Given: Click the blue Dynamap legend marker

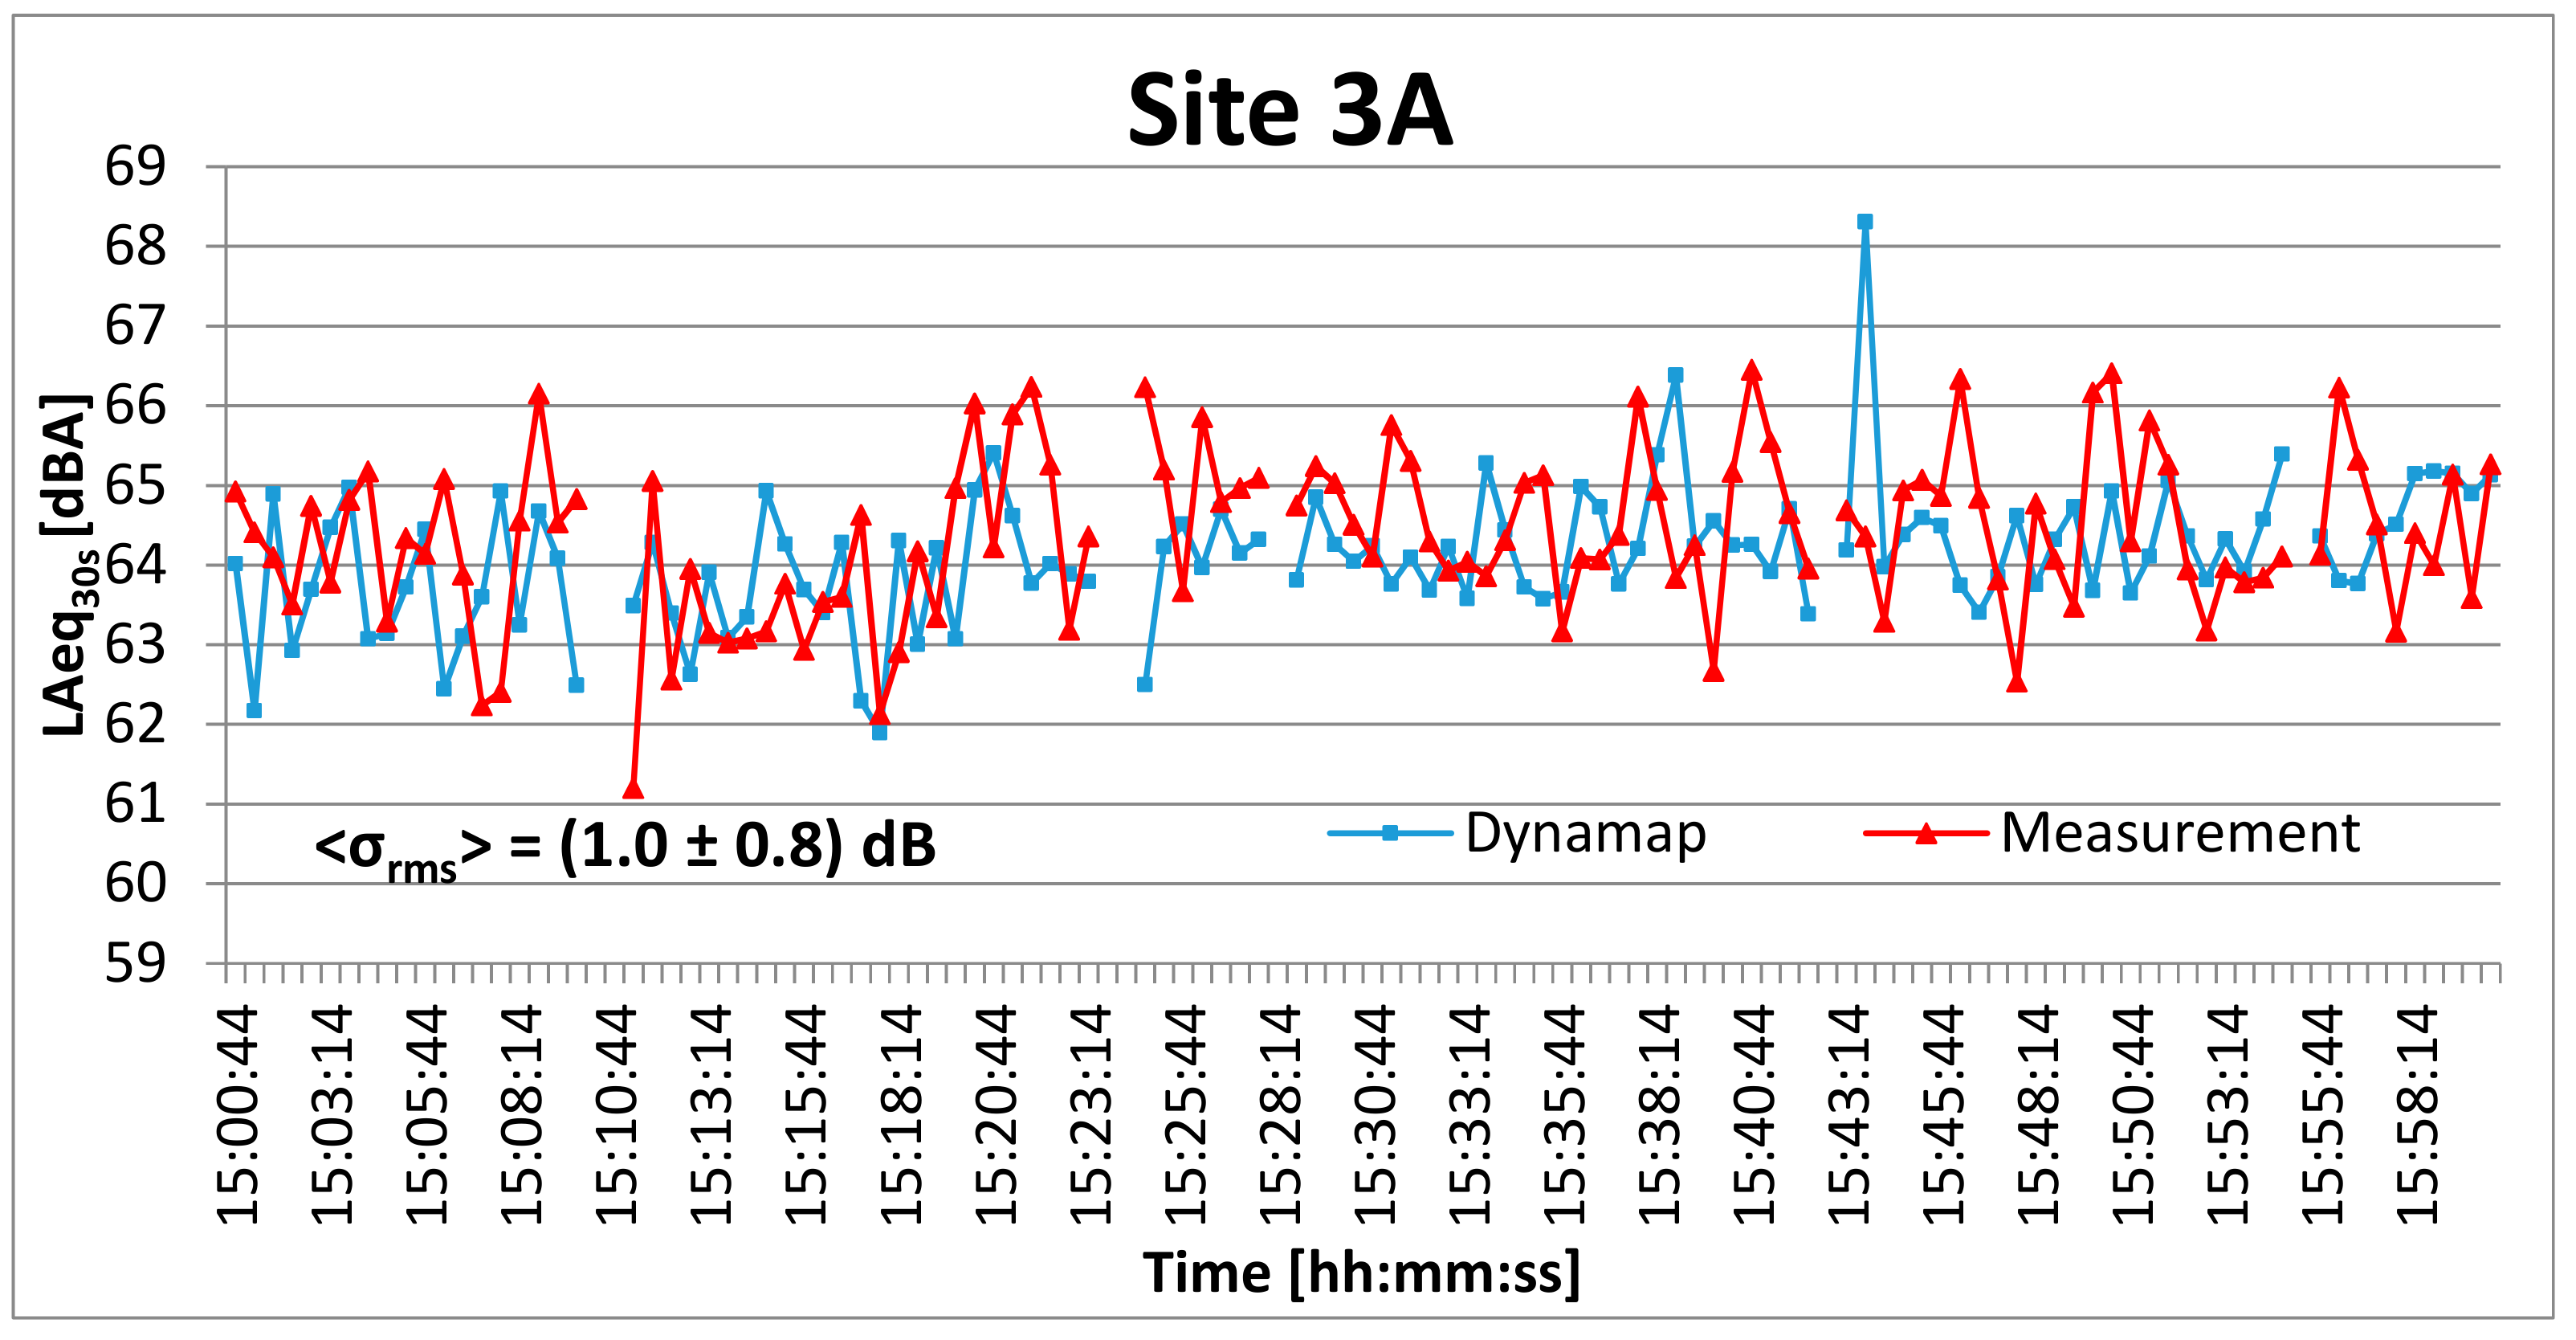Looking at the screenshot, I should pos(1389,834).
